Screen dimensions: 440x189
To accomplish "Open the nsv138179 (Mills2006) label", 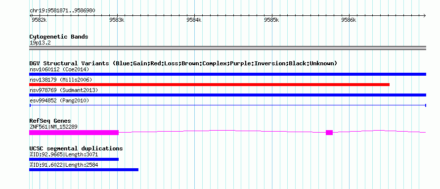I will click(61, 80).
